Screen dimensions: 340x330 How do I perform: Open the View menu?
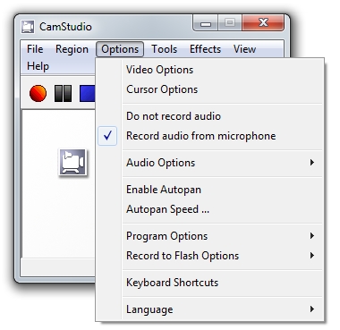244,49
